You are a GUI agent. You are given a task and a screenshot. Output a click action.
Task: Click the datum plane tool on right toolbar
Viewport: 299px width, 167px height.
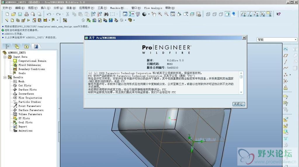tap(286, 56)
